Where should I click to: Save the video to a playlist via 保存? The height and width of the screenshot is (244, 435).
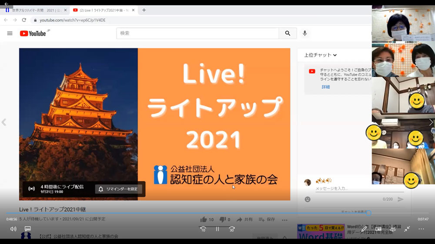click(x=267, y=220)
